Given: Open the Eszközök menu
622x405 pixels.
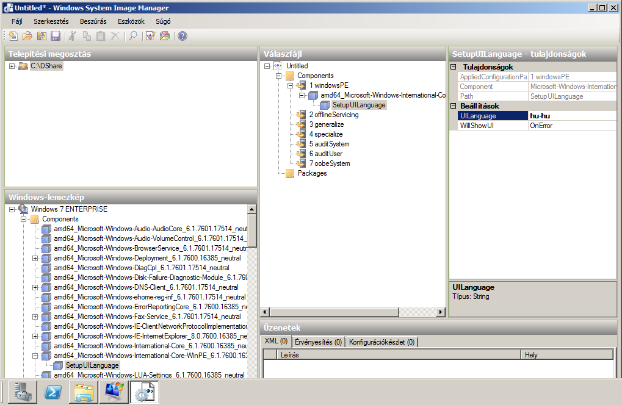Looking at the screenshot, I should point(131,21).
